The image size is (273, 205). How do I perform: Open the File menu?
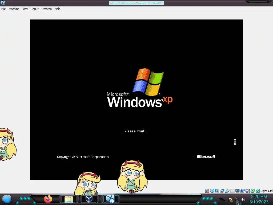point(3,9)
